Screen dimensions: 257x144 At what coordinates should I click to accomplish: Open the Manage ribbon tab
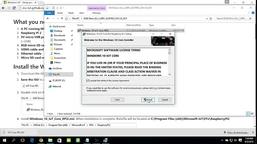click(96, 13)
